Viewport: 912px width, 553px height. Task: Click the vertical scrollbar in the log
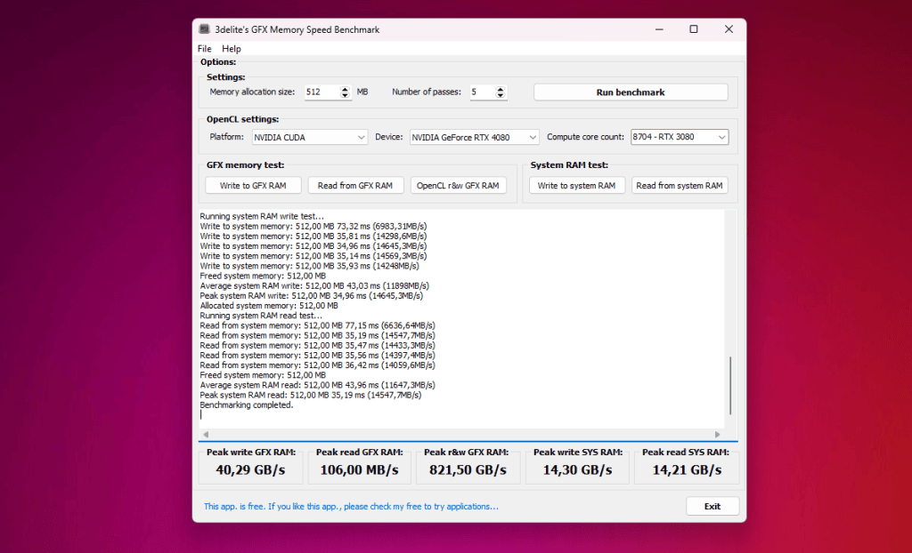click(730, 384)
